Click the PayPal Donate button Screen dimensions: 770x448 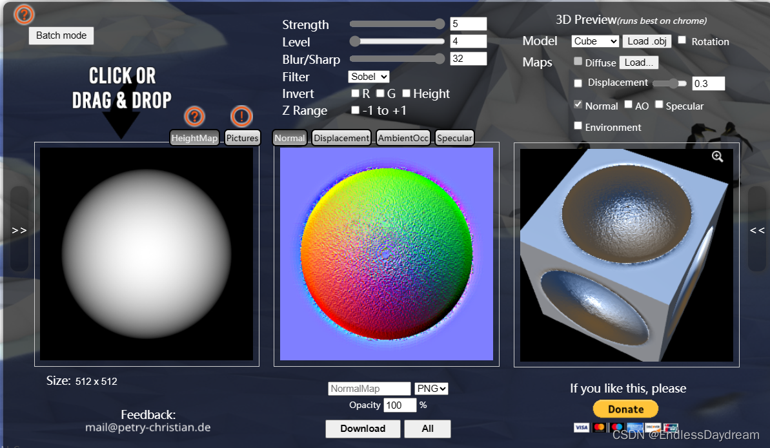[x=625, y=409]
